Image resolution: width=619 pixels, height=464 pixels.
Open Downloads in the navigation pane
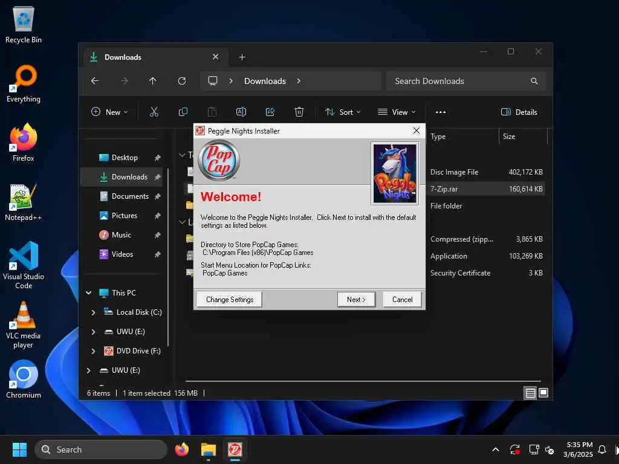pos(129,177)
